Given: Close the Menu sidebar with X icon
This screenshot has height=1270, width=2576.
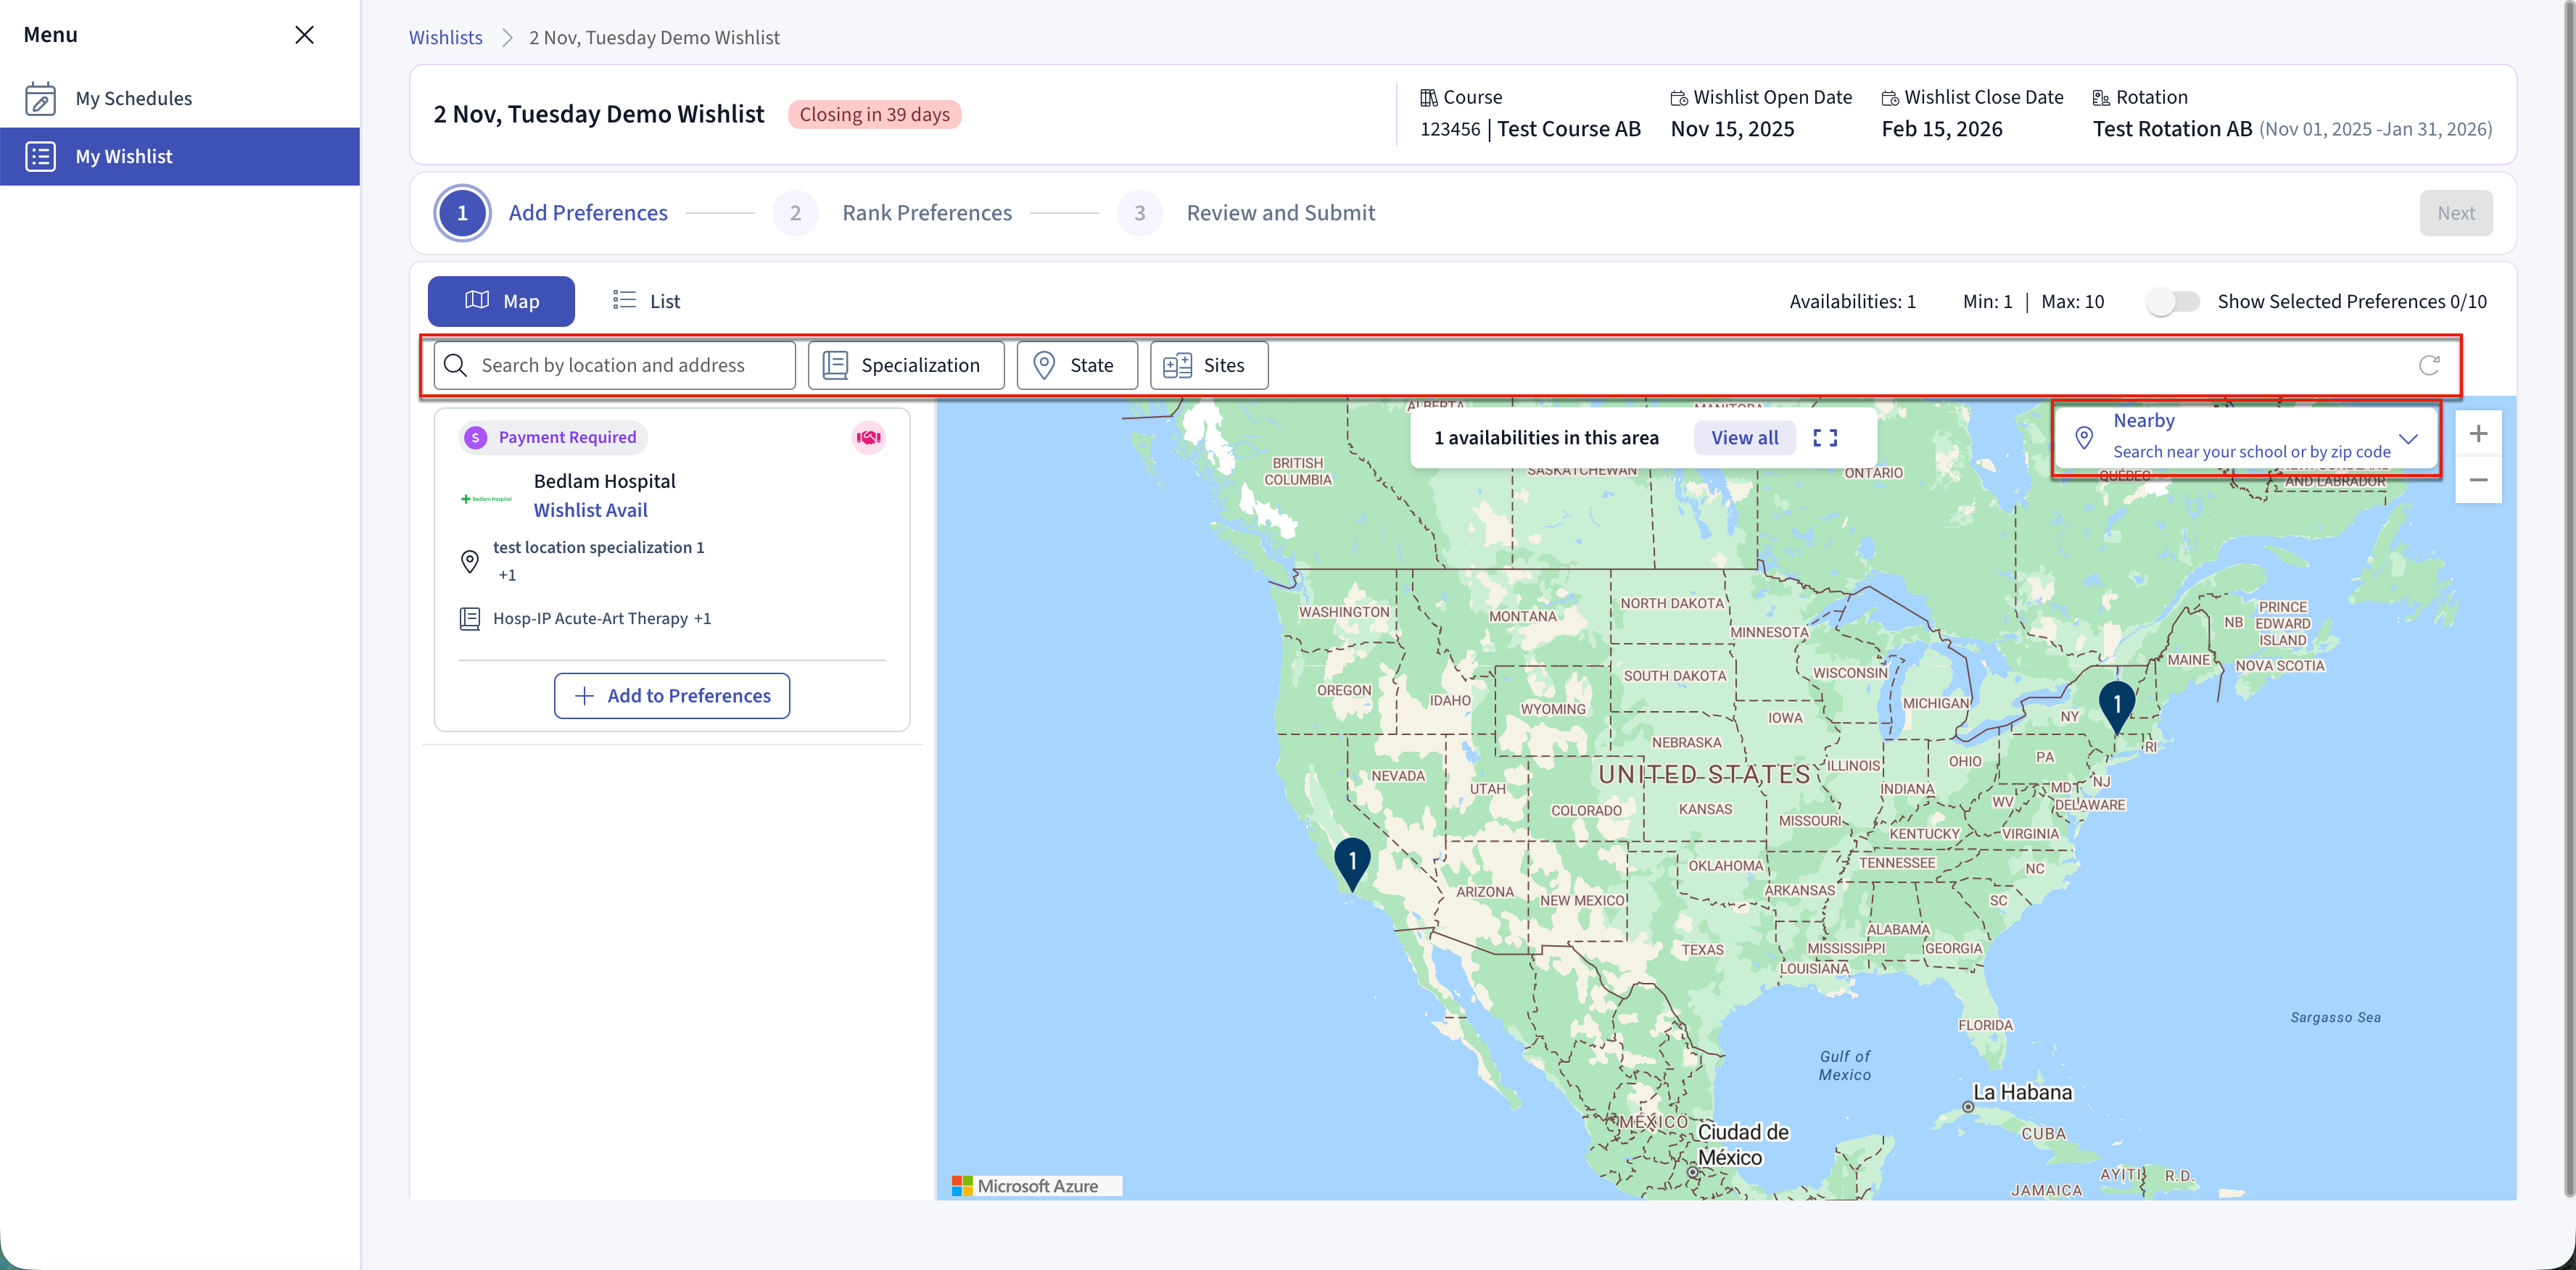Looking at the screenshot, I should 304,35.
